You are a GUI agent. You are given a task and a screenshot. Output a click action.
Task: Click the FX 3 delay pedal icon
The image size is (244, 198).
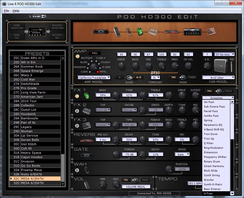click(x=87, y=126)
